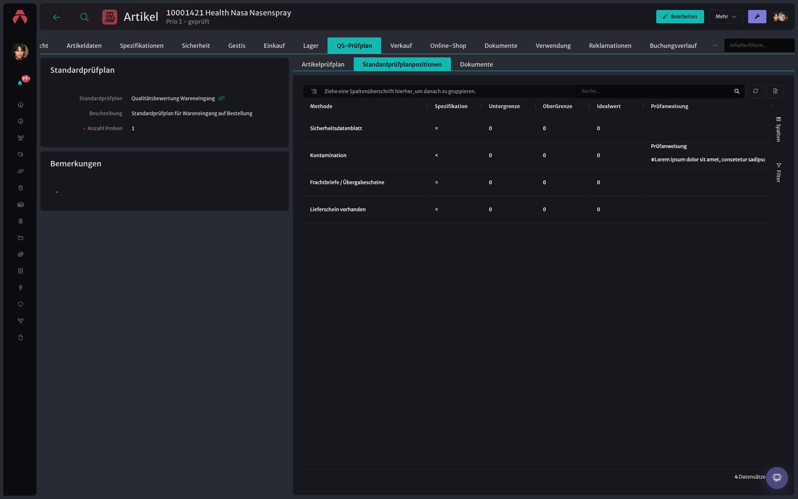
Task: Expand the Mehr dropdown
Action: (x=726, y=17)
